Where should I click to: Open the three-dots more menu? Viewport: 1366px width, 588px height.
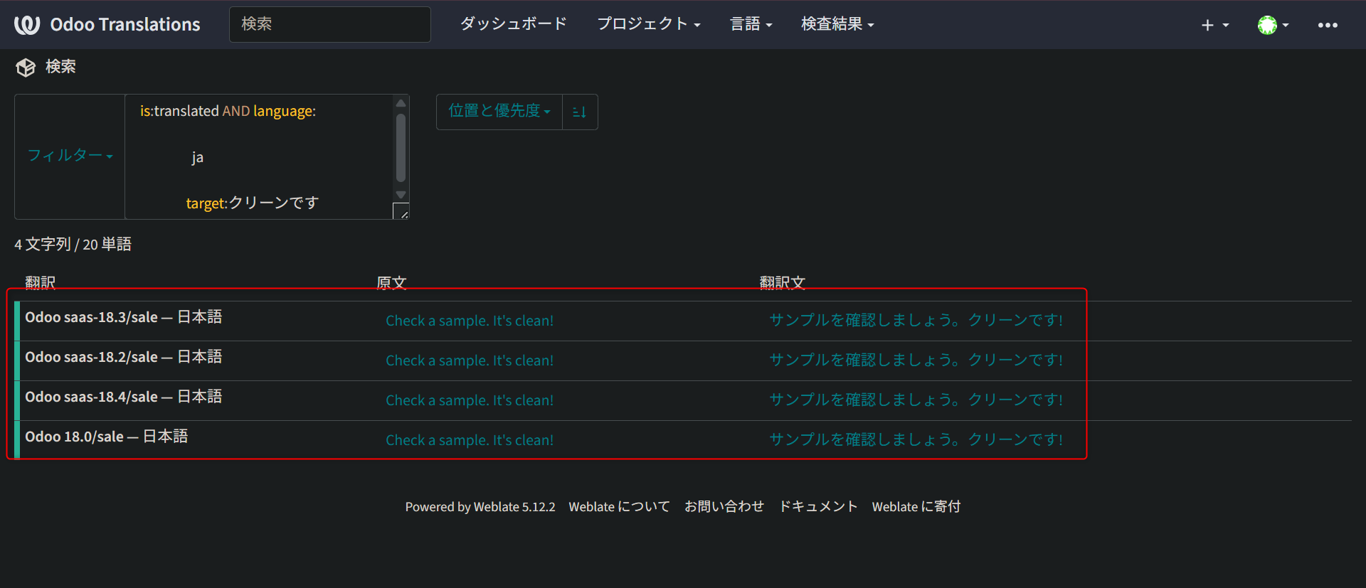[1328, 25]
